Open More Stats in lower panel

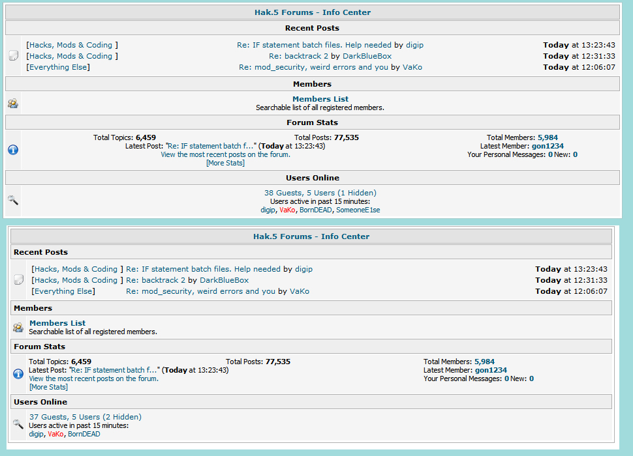48,387
